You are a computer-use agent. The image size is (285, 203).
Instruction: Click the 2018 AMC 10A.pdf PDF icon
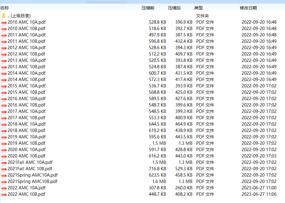point(4,124)
